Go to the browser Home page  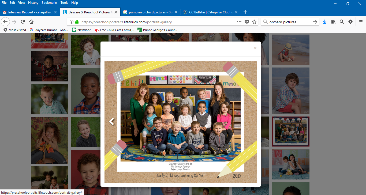click(31, 22)
